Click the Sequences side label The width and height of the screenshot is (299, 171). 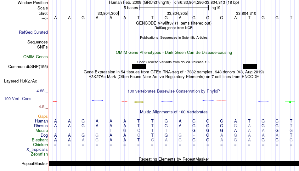coord(37,42)
